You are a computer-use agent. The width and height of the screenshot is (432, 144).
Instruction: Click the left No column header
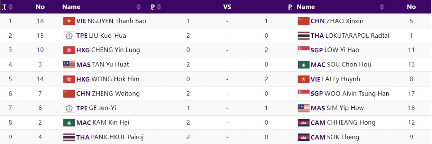point(40,7)
